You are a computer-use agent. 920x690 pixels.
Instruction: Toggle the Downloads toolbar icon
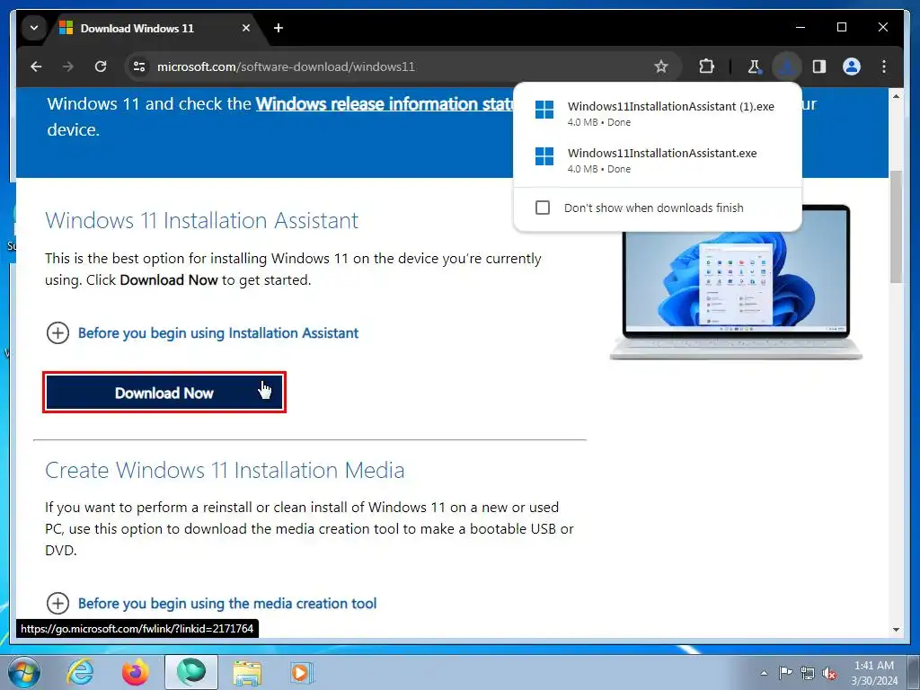pyautogui.click(x=786, y=66)
